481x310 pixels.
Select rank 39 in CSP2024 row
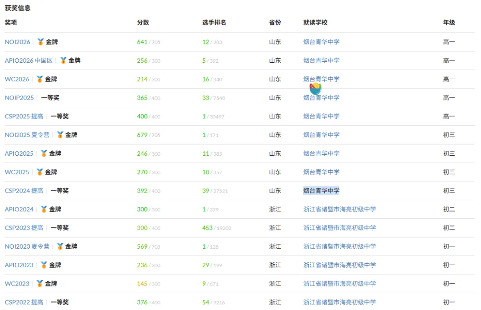click(x=205, y=191)
